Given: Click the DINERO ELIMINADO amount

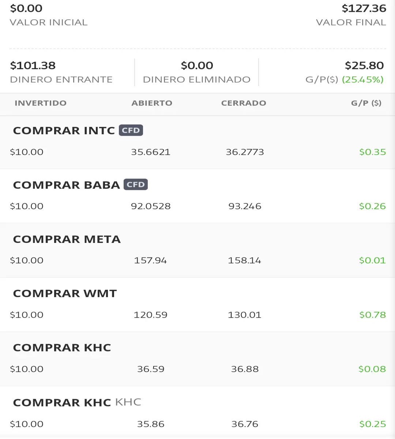Looking at the screenshot, I should click(197, 65).
